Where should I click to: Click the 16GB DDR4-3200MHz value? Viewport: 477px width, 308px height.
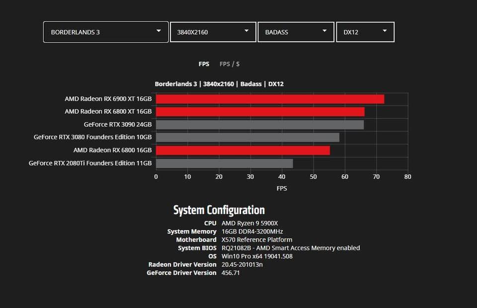point(252,232)
